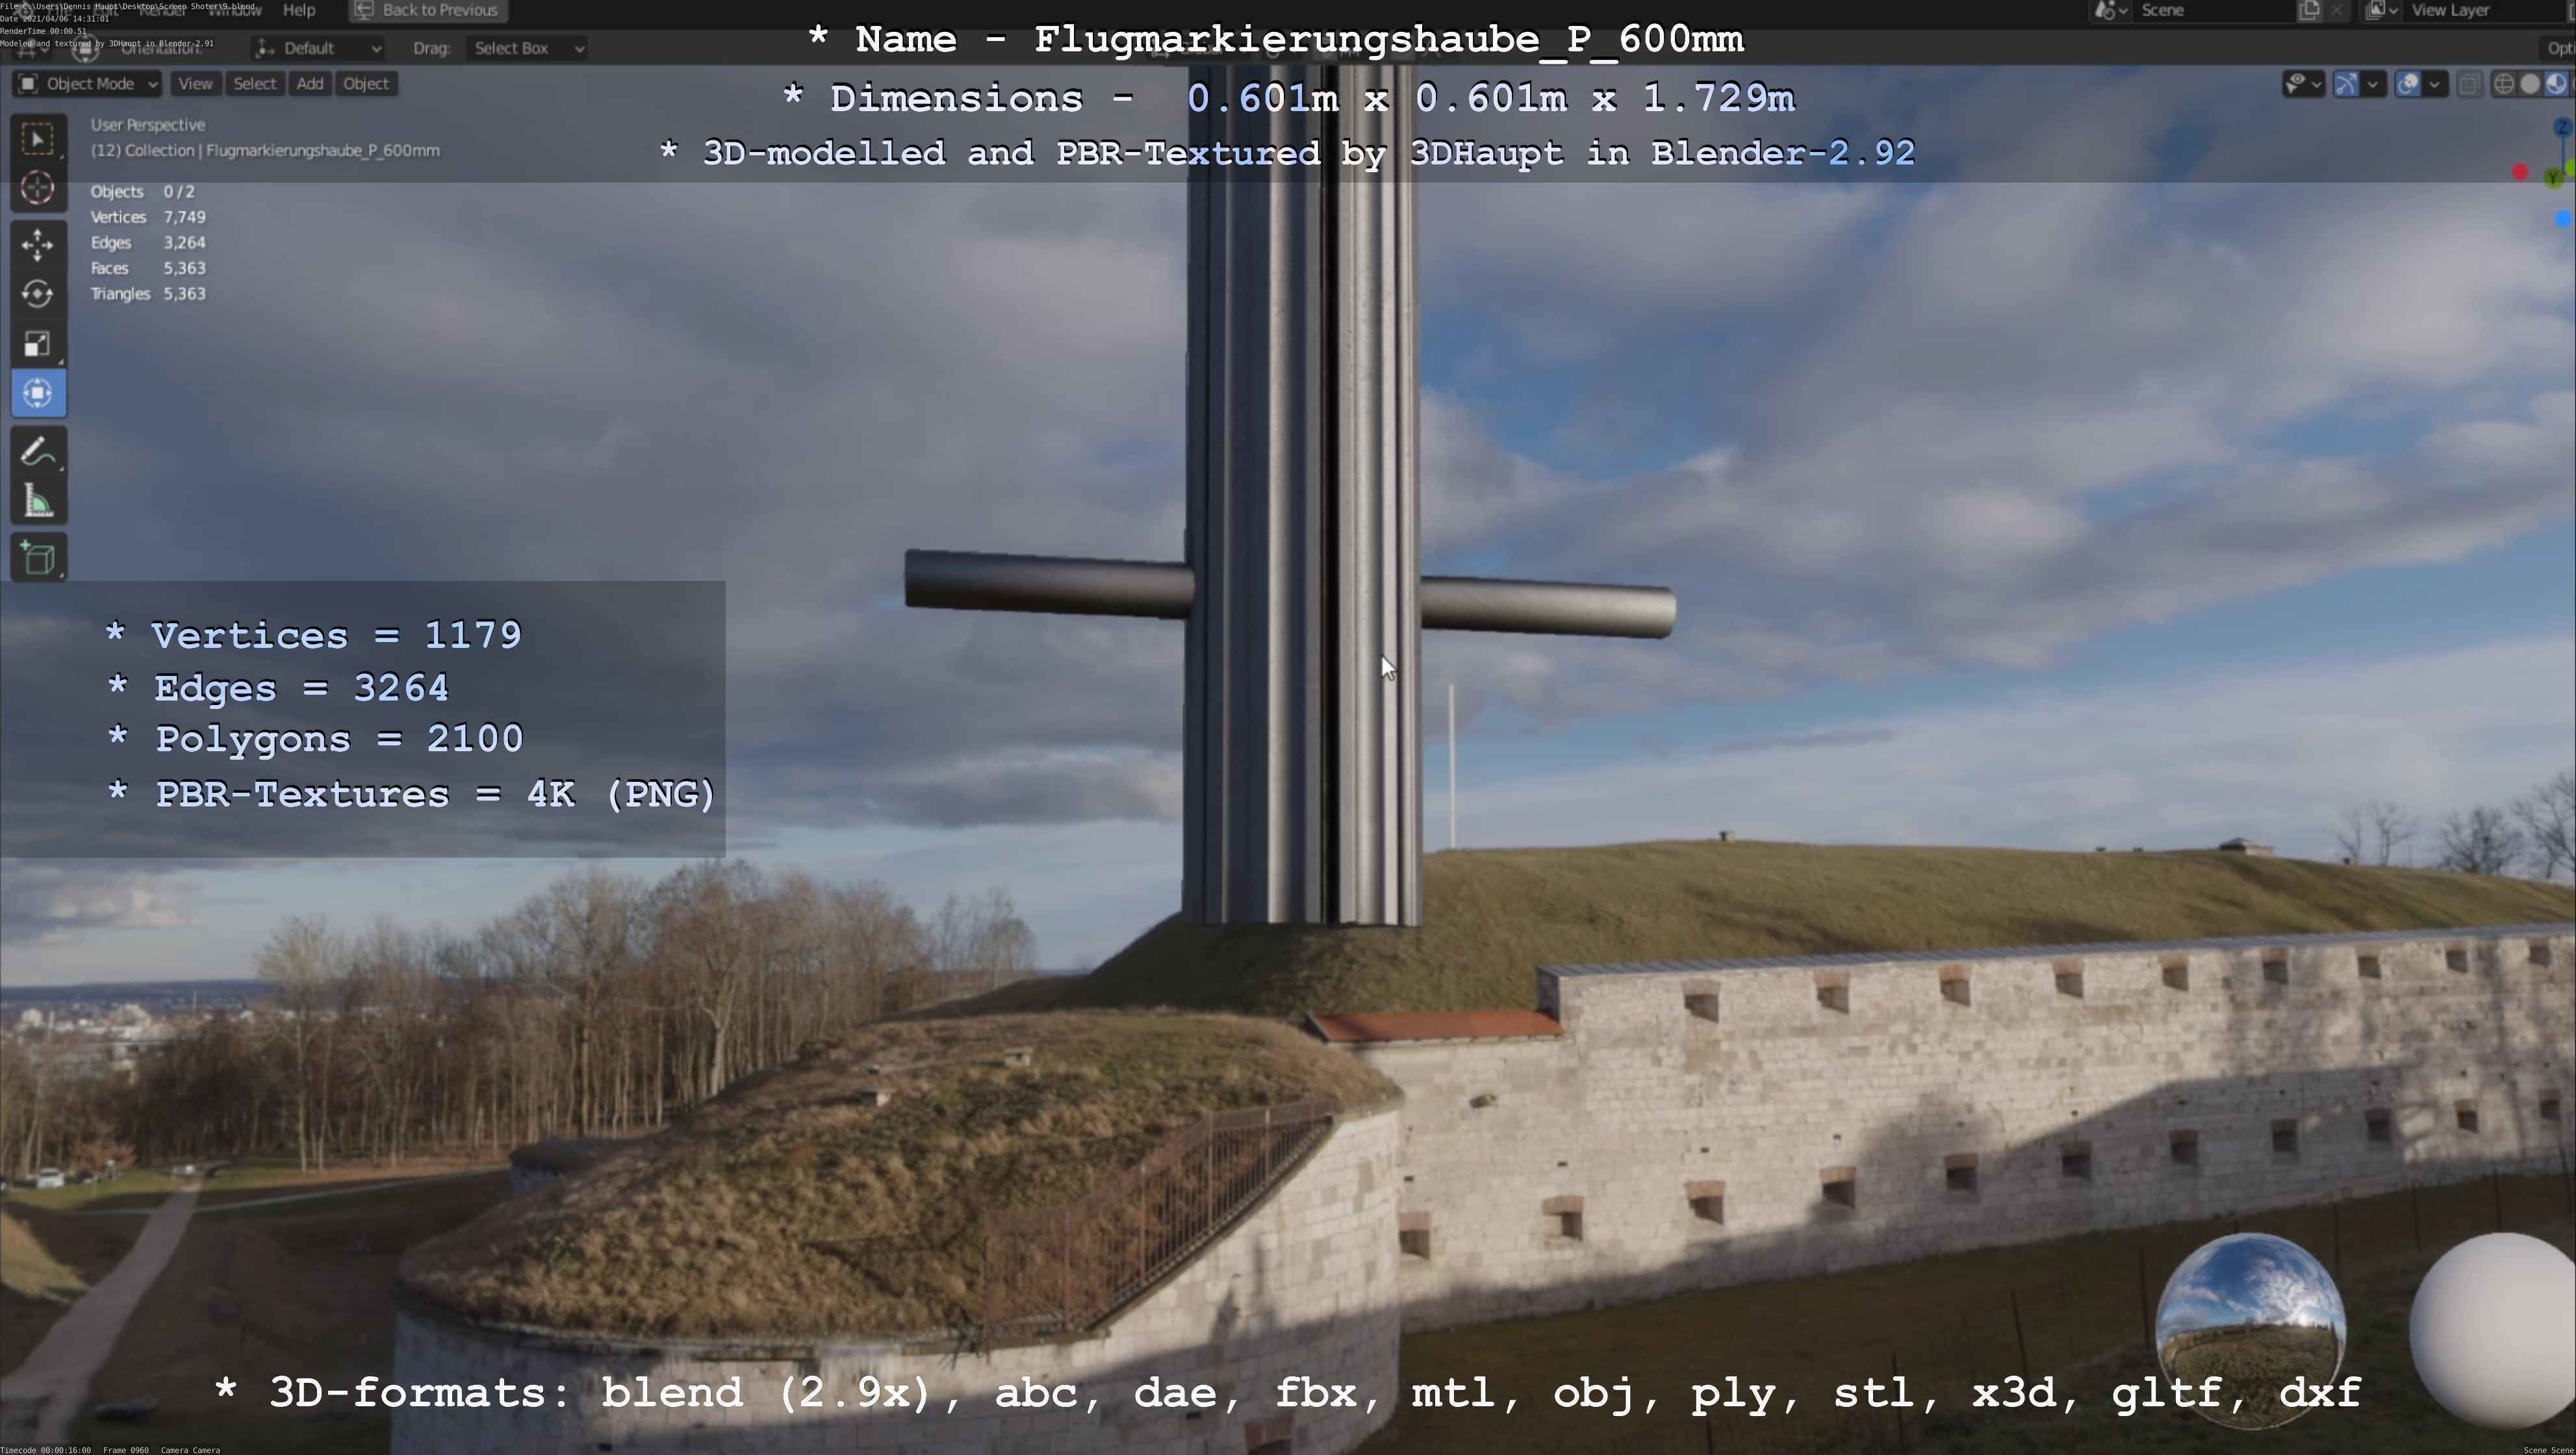Select the Annotate pencil tool
Screen dimensions: 2576x1455
click(x=38, y=452)
